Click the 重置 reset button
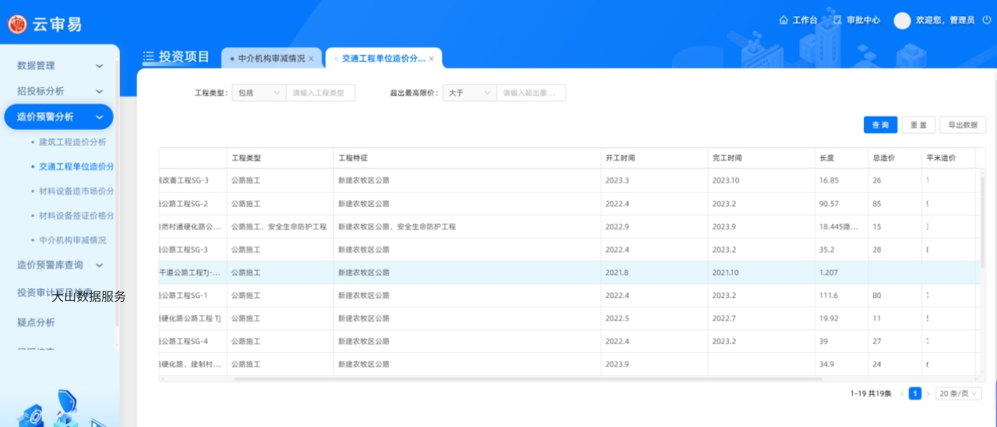Image resolution: width=997 pixels, height=427 pixels. [x=918, y=125]
